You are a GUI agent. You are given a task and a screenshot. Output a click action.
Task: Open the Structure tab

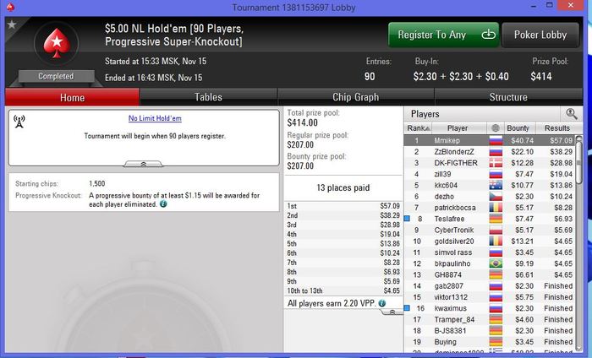(508, 97)
